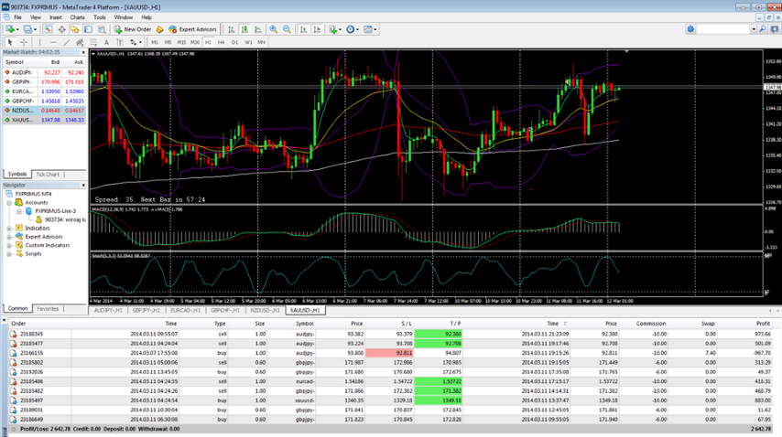Open the Periods clock dropdown
Image resolution: width=782 pixels, height=437 pixels.
pos(353,29)
